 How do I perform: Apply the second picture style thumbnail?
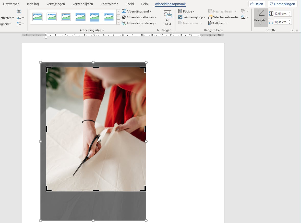click(x=52, y=17)
